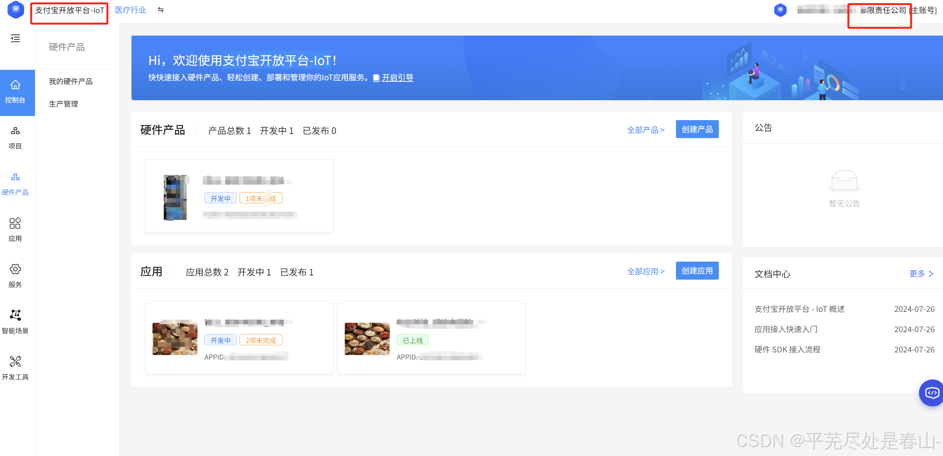
Task: Click the floating code support icon
Action: [x=932, y=393]
